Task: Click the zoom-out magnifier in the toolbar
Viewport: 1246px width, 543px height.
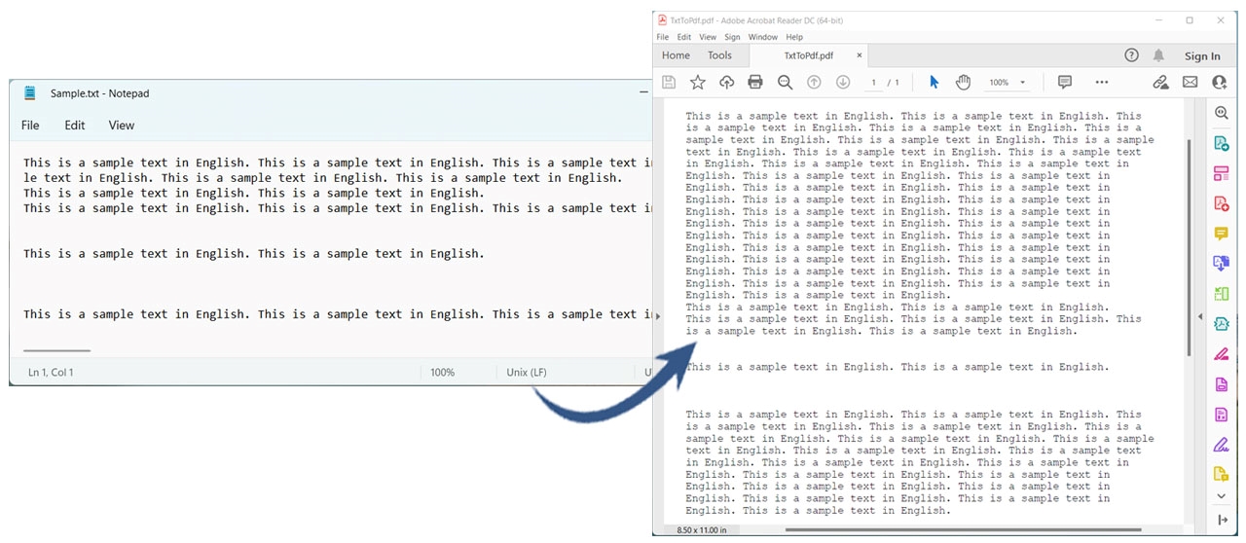Action: point(785,83)
